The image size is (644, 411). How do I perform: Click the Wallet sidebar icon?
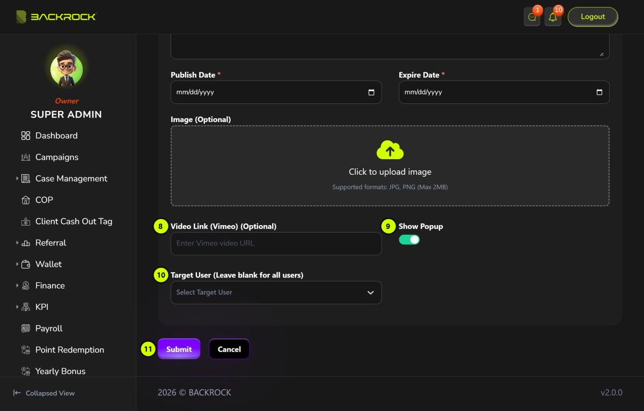point(26,264)
